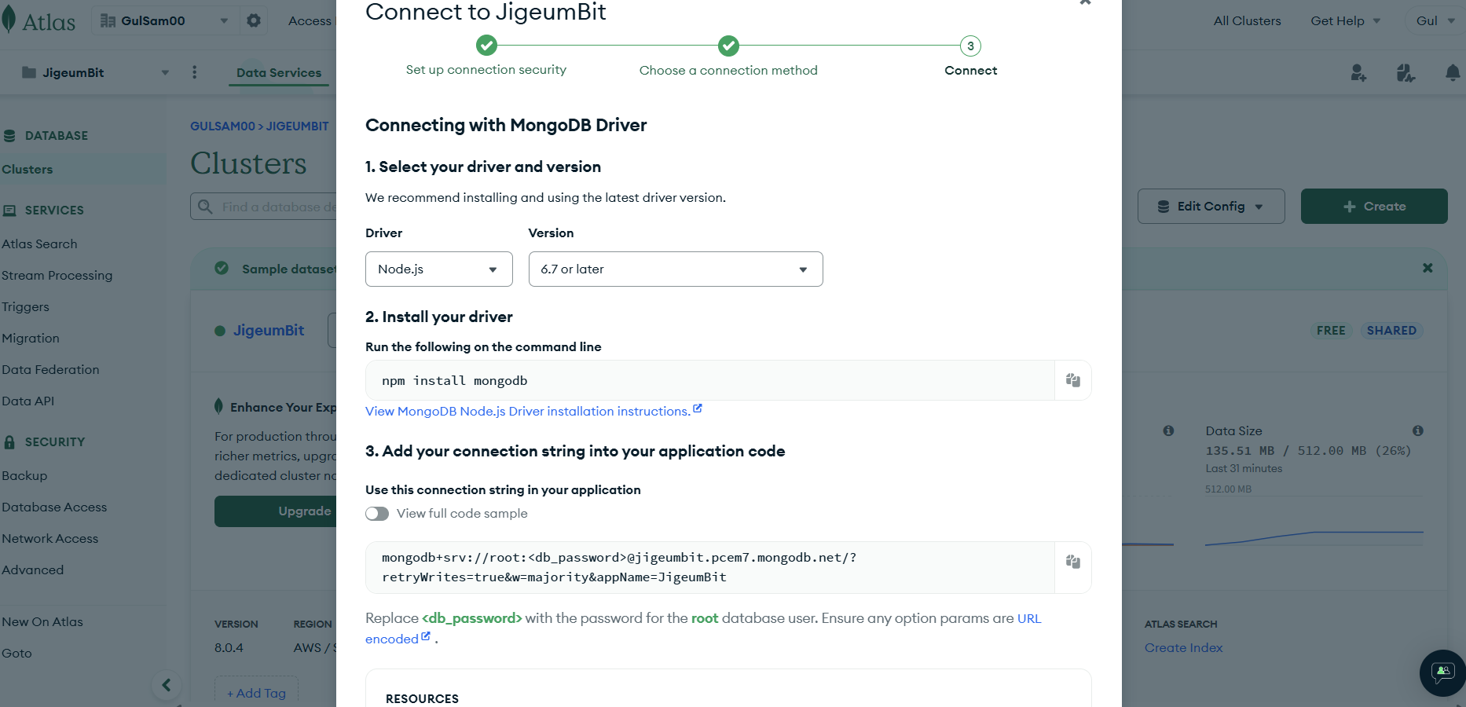Open the project options kebab menu
Image resolution: width=1466 pixels, height=707 pixels.
(195, 72)
